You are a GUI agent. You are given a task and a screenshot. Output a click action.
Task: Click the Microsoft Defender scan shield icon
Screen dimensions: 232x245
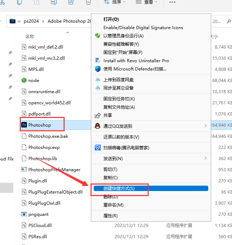coord(97,69)
